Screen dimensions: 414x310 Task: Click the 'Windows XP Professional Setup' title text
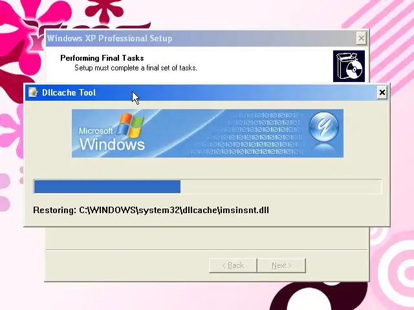(x=110, y=38)
